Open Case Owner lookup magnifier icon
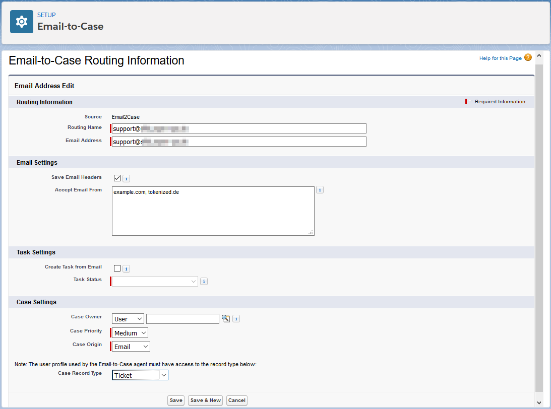551x409 pixels. click(x=226, y=318)
